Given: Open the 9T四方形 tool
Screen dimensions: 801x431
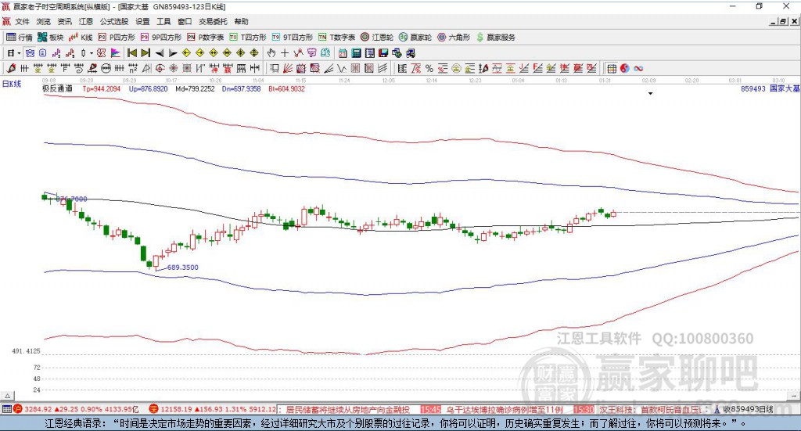Looking at the screenshot, I should point(293,38).
